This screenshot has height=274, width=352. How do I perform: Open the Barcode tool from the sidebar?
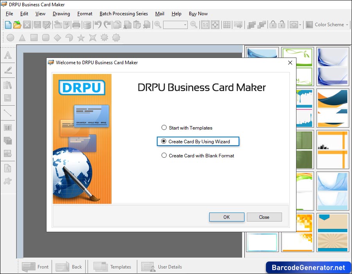click(x=8, y=128)
